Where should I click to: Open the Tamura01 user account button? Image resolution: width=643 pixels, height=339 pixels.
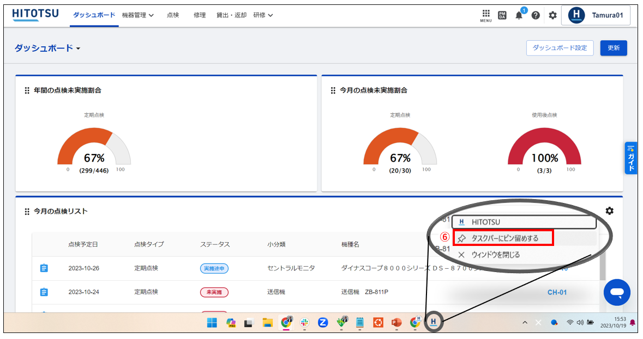tap(596, 15)
